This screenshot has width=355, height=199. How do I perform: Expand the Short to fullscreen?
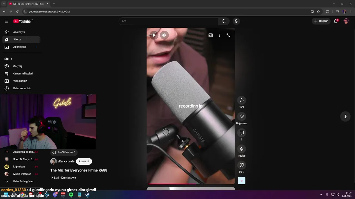(228, 35)
